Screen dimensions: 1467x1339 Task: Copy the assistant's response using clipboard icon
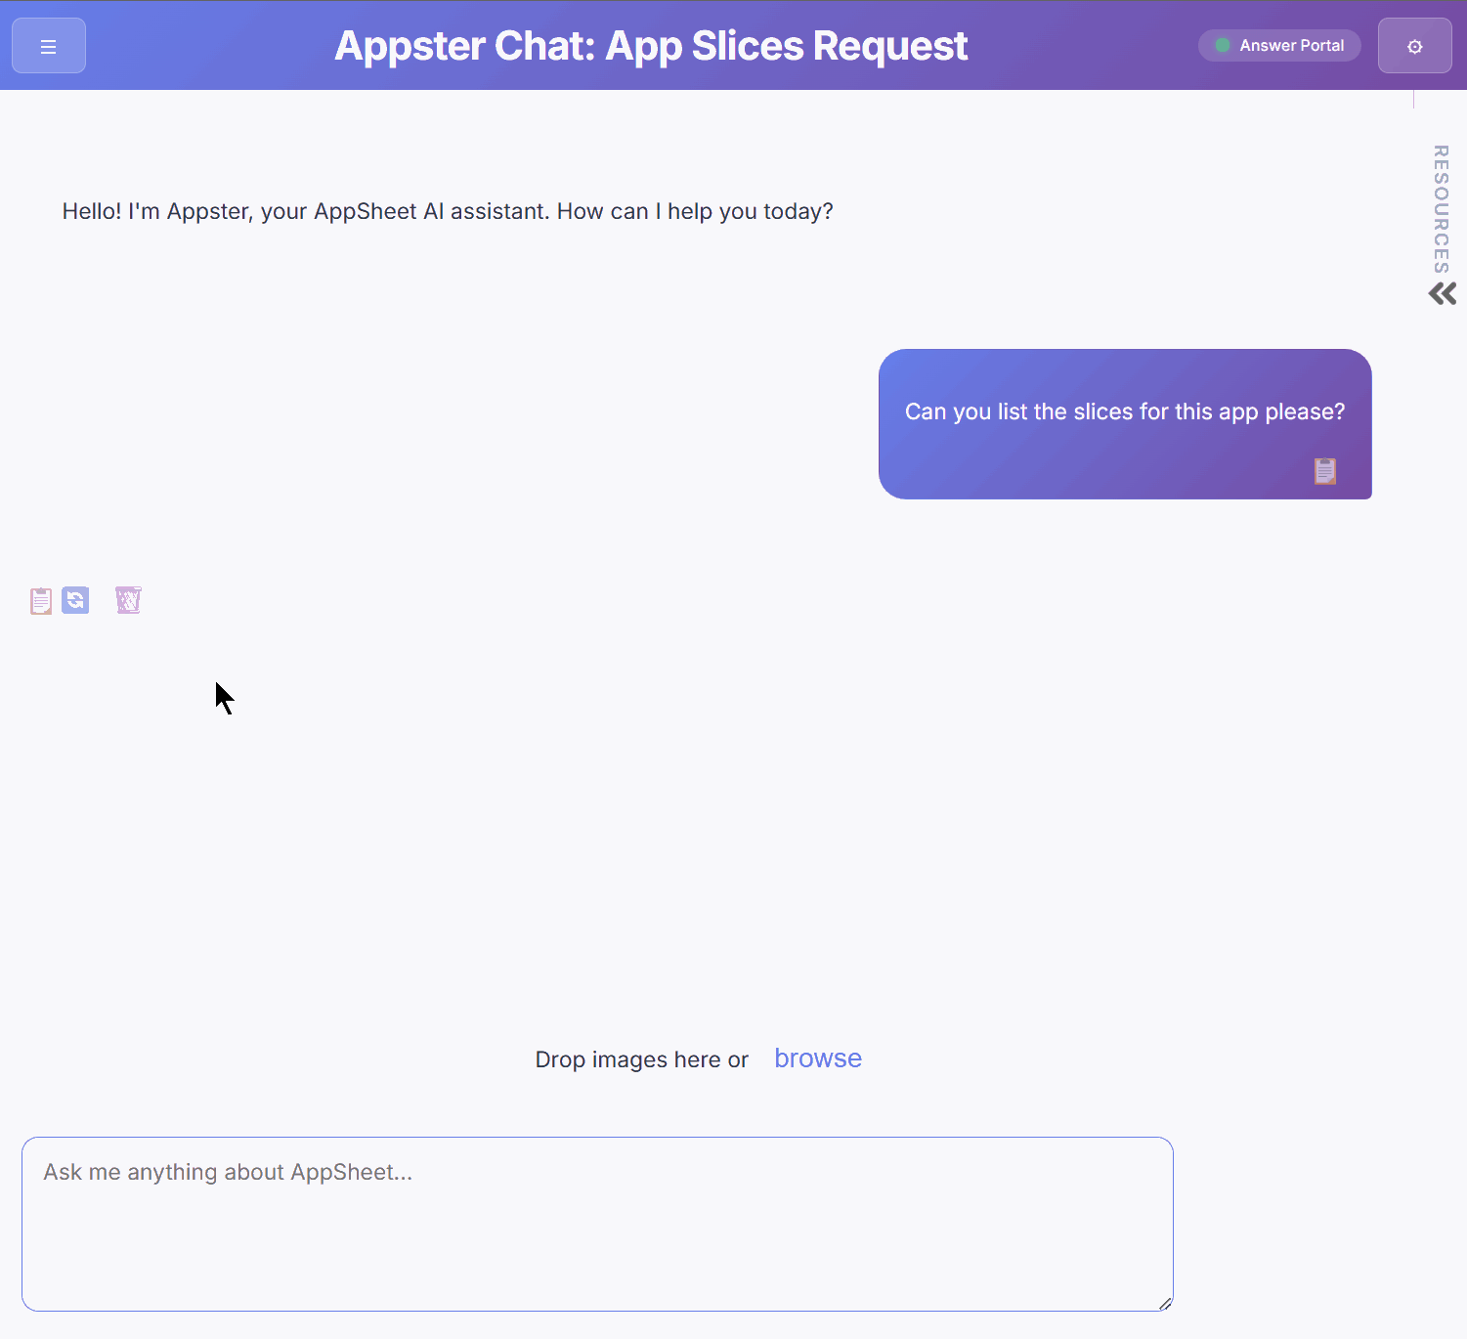pos(40,600)
